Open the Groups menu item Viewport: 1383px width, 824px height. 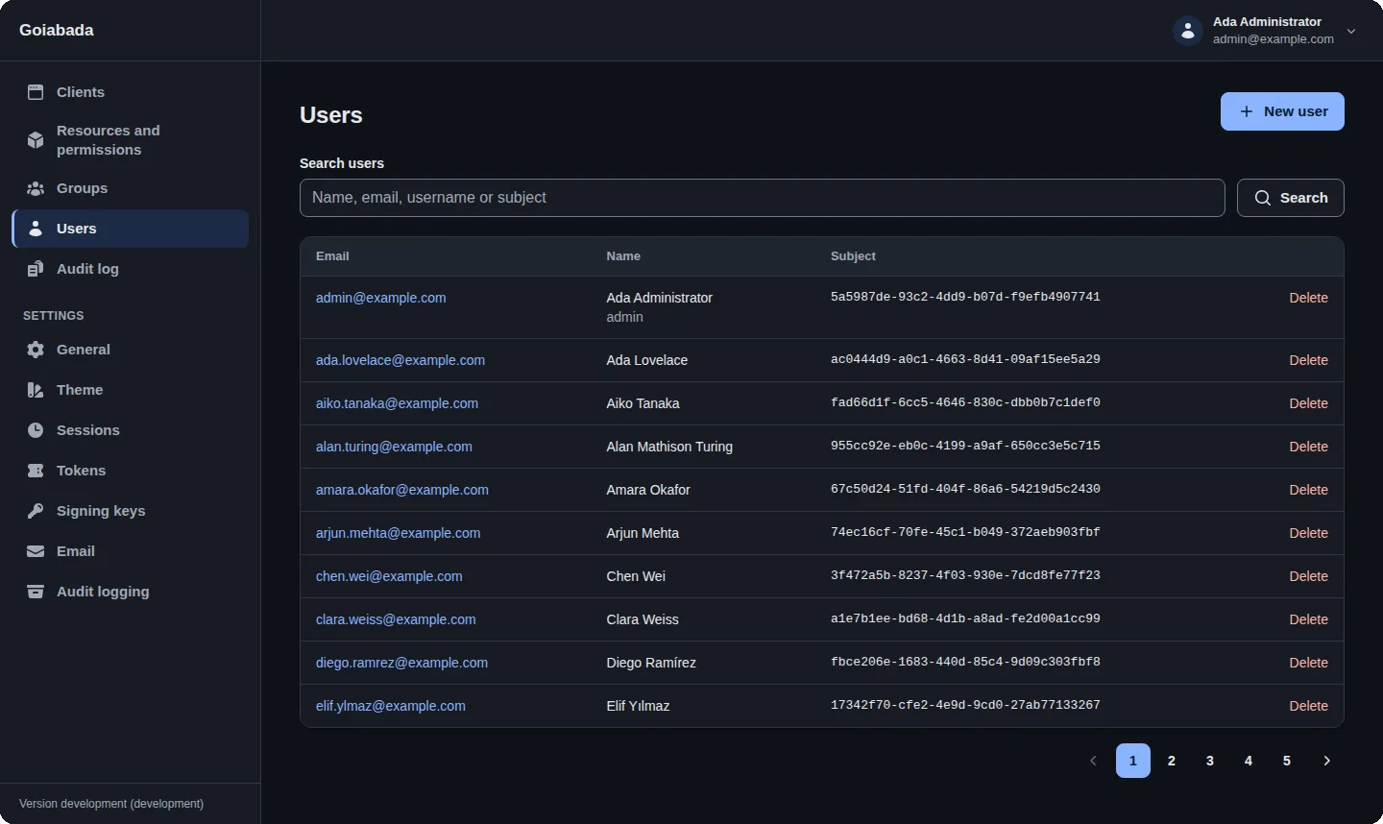pos(131,188)
